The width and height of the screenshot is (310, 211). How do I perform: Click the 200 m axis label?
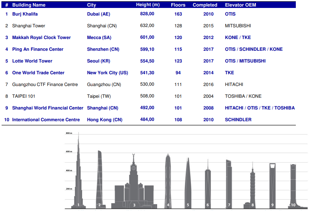[x=69, y=189]
